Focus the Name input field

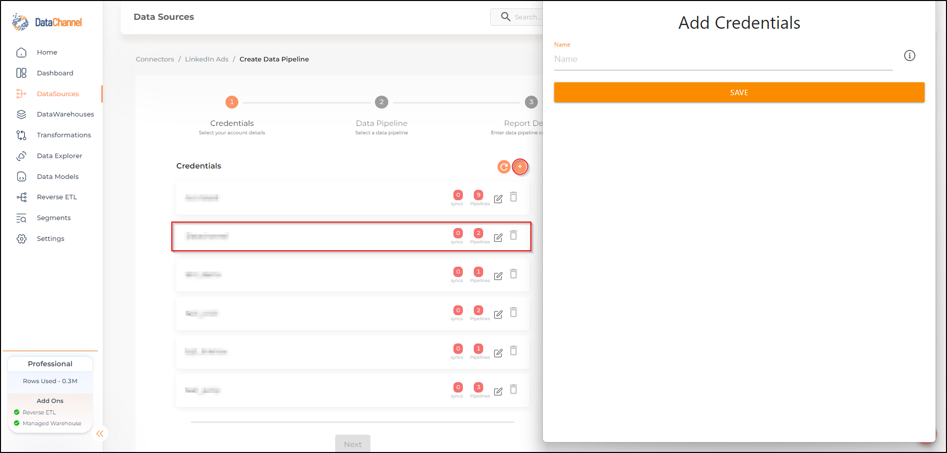click(x=723, y=59)
